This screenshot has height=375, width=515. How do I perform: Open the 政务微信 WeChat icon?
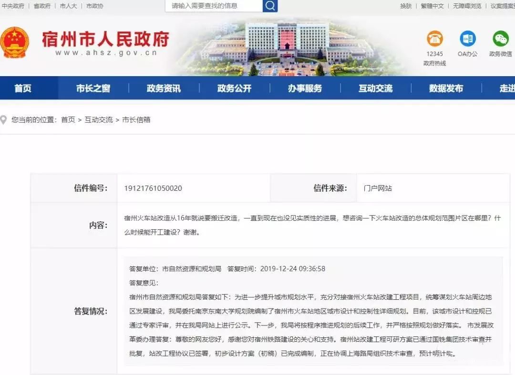coord(500,39)
